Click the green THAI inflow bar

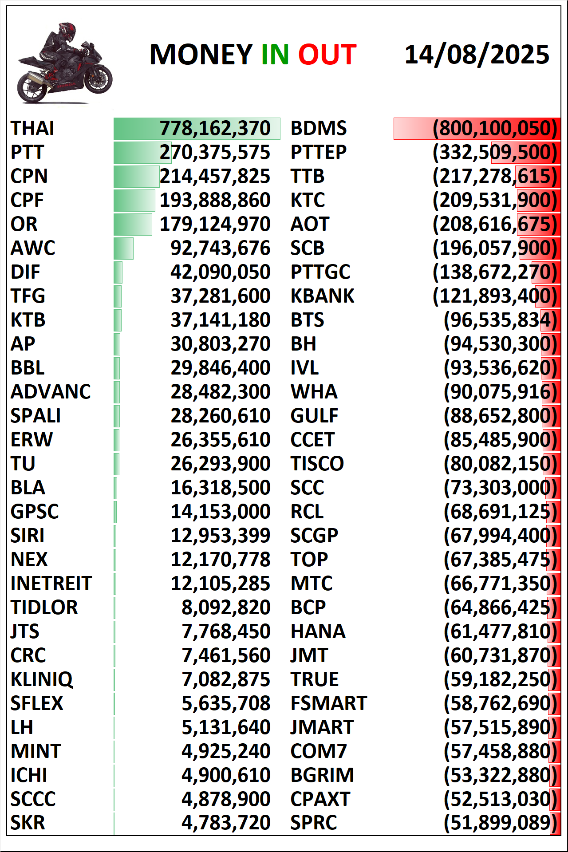[x=197, y=129]
